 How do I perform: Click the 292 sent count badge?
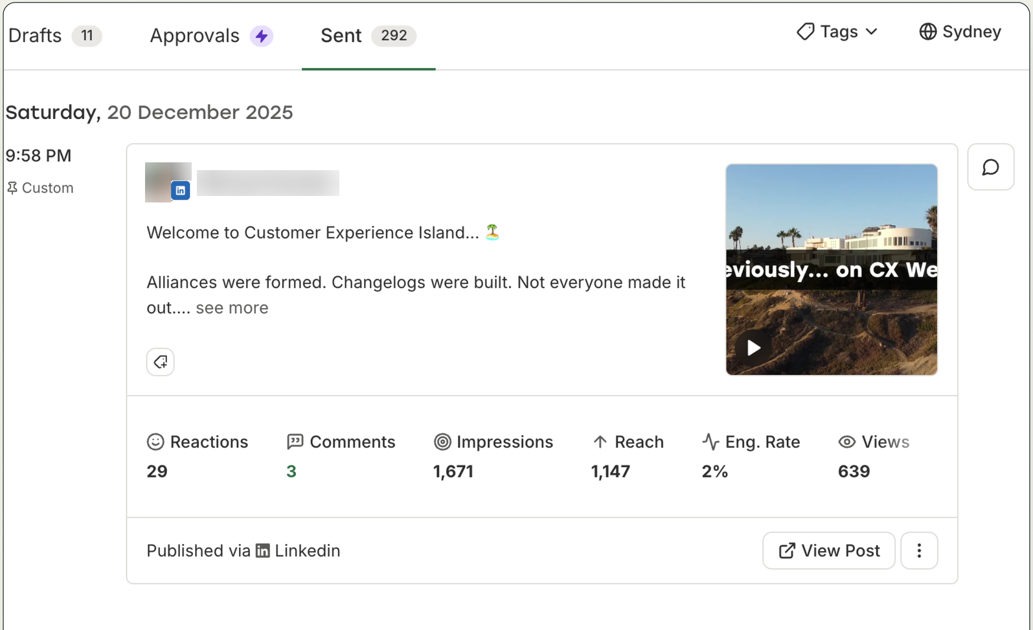394,36
